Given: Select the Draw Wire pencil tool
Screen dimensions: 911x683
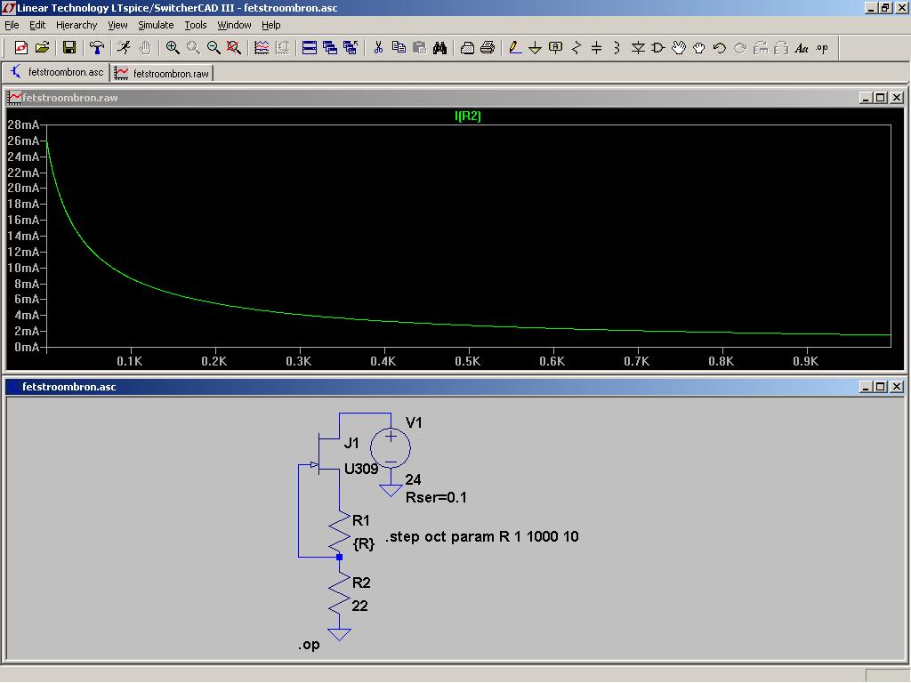Looking at the screenshot, I should 514,48.
